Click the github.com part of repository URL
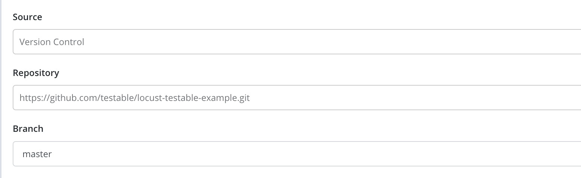The width and height of the screenshot is (581, 178). click(74, 98)
